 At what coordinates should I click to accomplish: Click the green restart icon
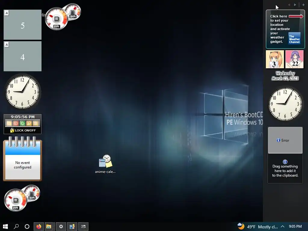click(x=22, y=123)
